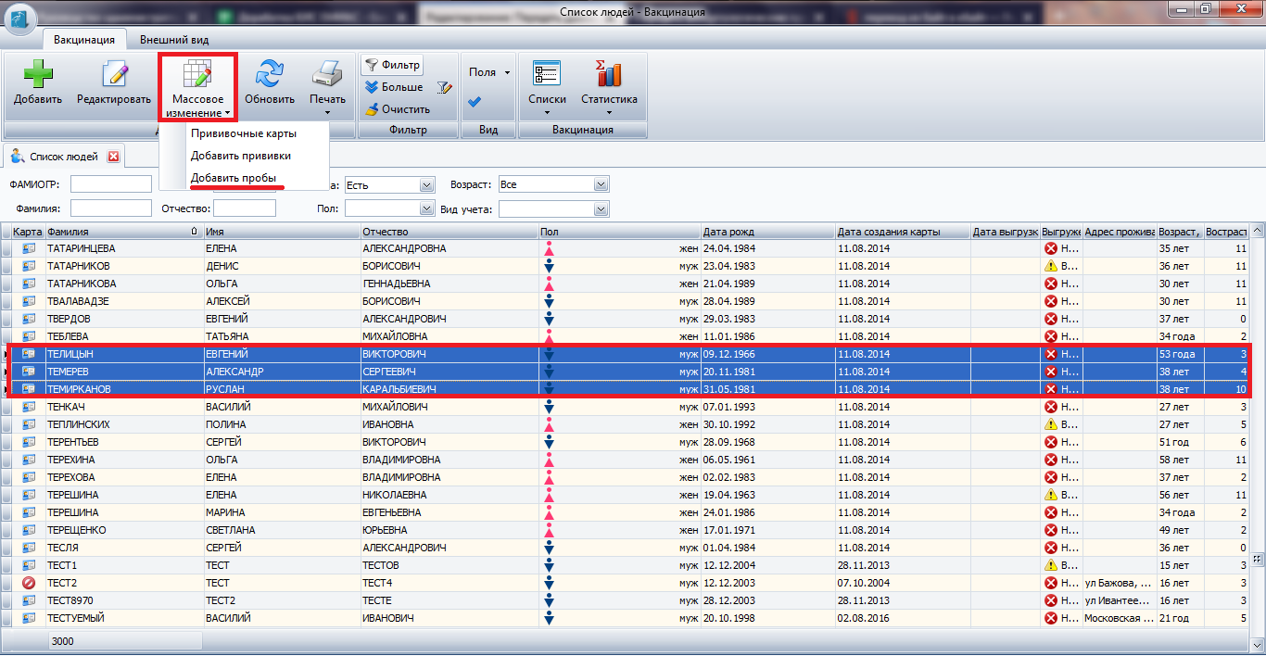Screen dimensions: 1266x656
Task: Open the Пол dropdown list
Action: pyautogui.click(x=426, y=209)
